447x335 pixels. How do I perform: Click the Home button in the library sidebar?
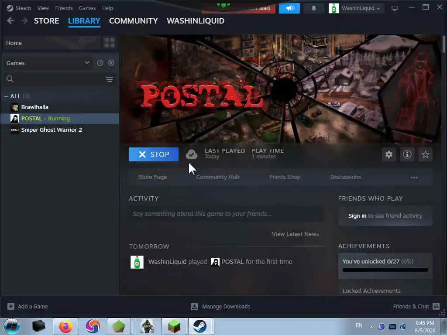tap(52, 43)
